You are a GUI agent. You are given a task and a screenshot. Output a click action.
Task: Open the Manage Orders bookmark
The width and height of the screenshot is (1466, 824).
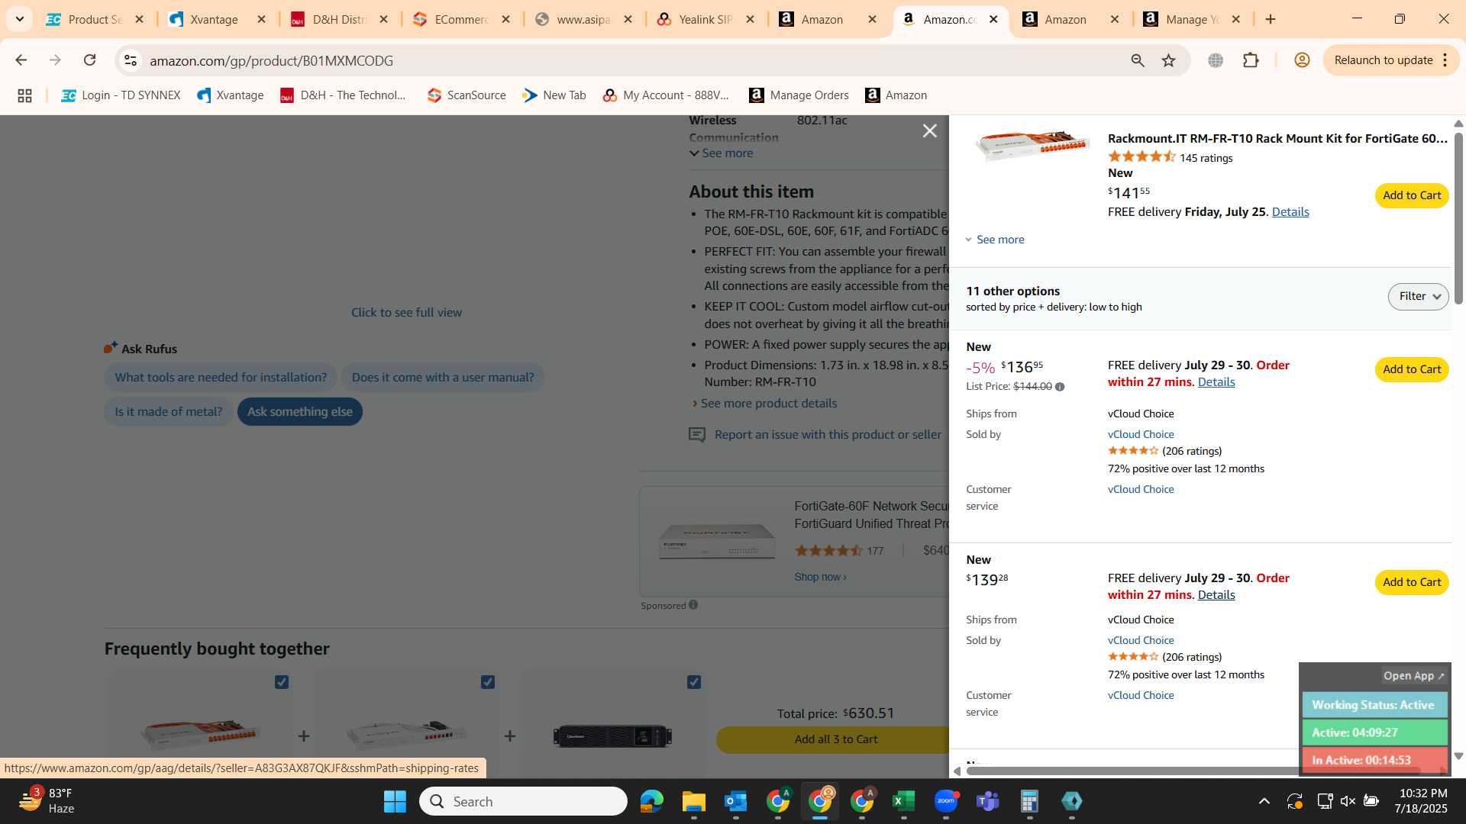(799, 95)
